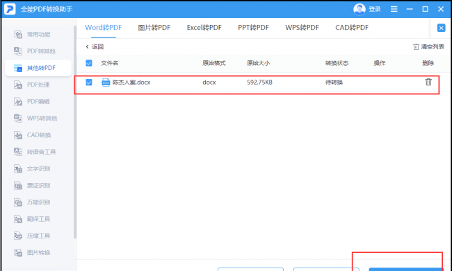Open the 转语音工具 sidebar section

tap(35, 152)
